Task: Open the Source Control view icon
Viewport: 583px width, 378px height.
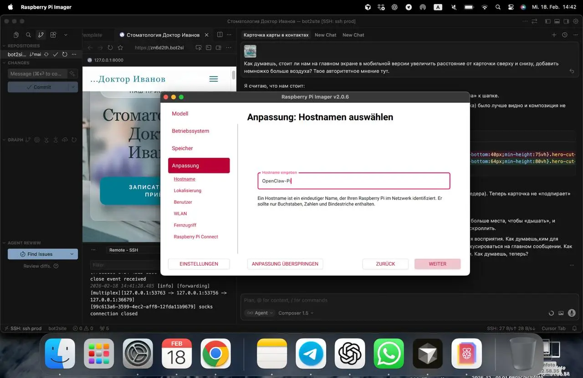Action: click(41, 35)
